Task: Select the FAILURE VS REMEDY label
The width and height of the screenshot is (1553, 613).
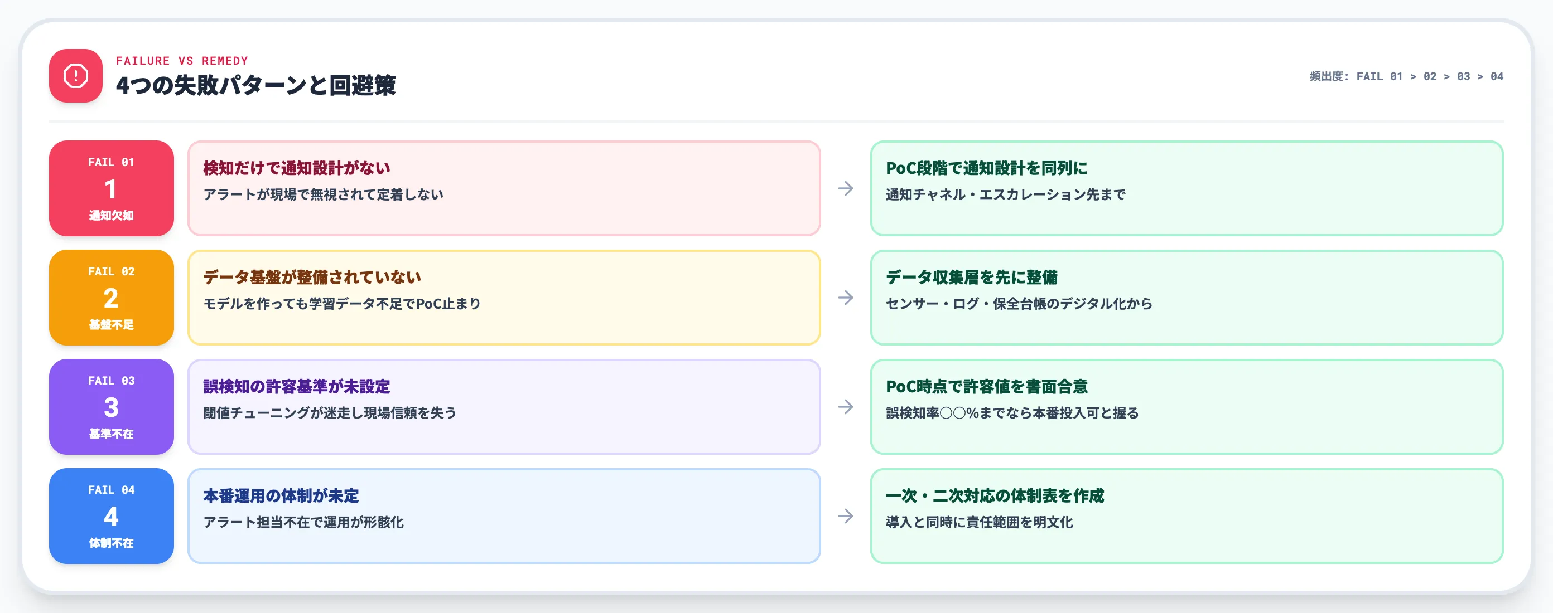Action: [181, 60]
